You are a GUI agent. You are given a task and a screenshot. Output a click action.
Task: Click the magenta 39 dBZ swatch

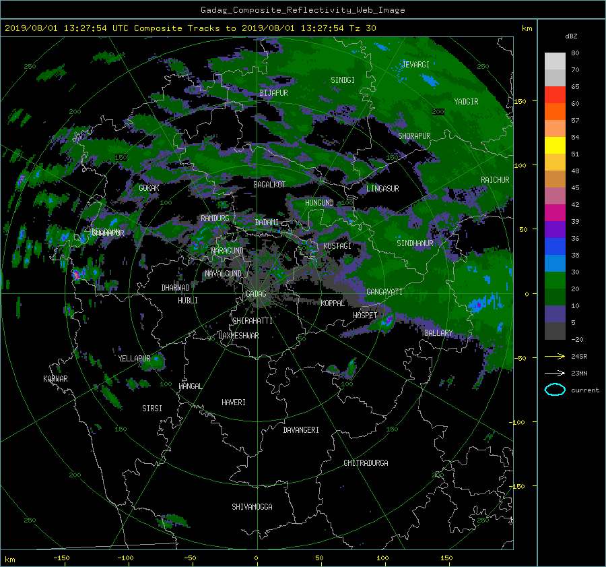[x=555, y=213]
